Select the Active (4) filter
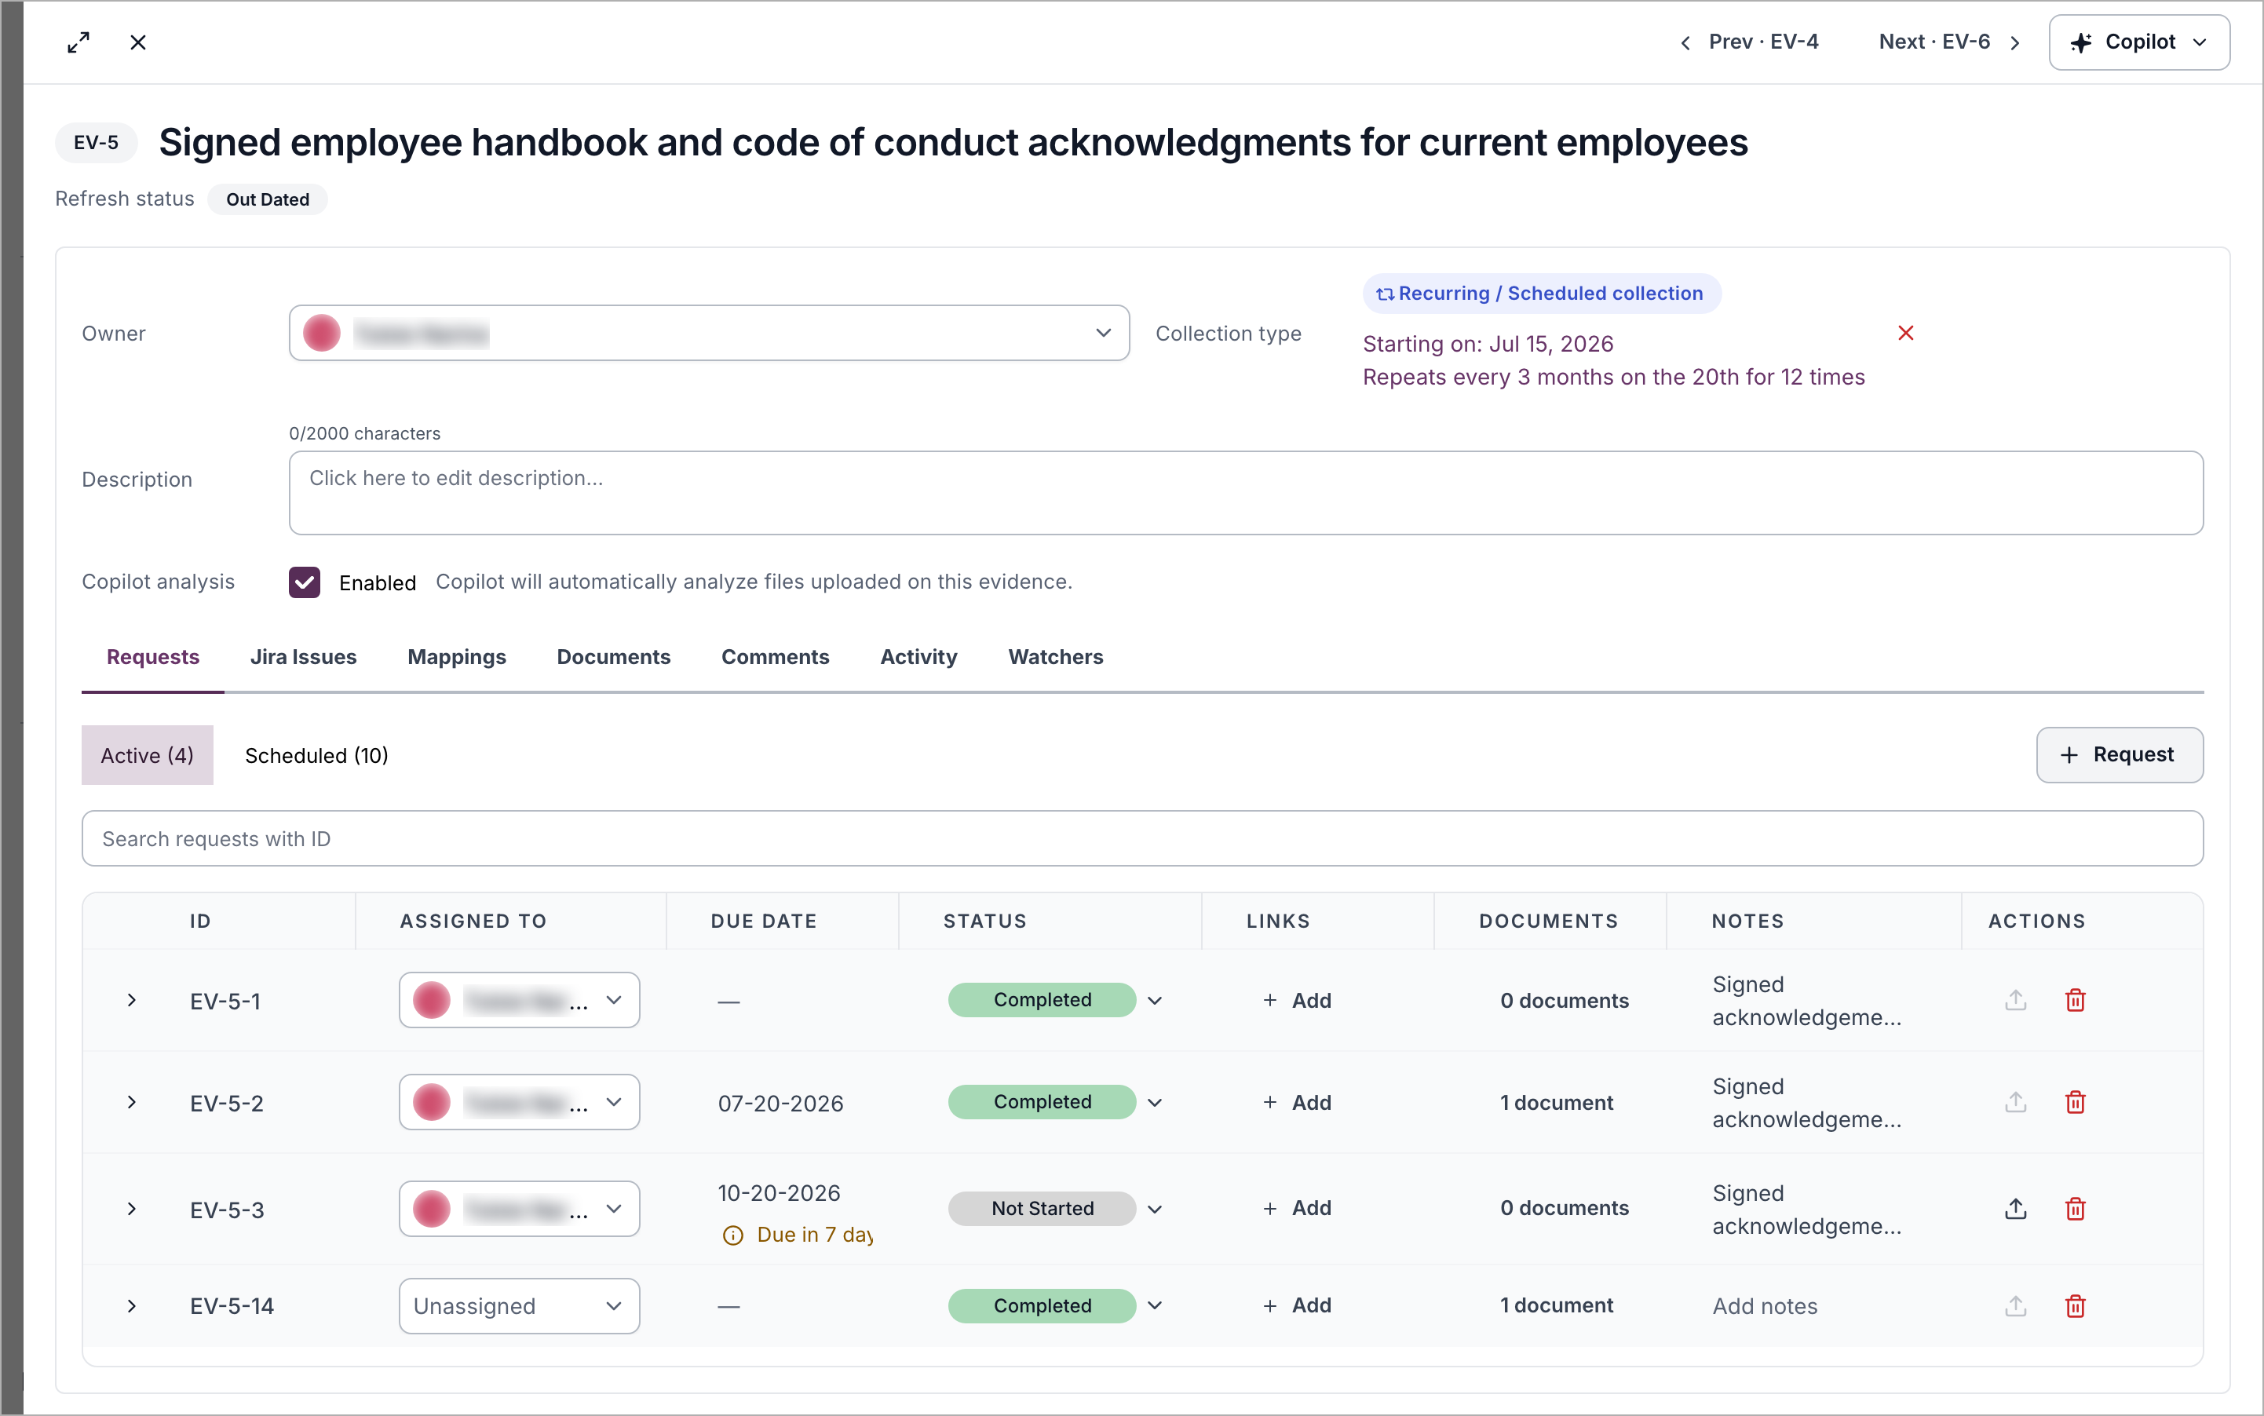This screenshot has height=1416, width=2264. pyautogui.click(x=147, y=755)
